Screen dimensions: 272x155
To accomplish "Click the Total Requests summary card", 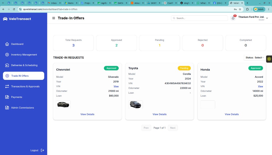I will 73,43.
